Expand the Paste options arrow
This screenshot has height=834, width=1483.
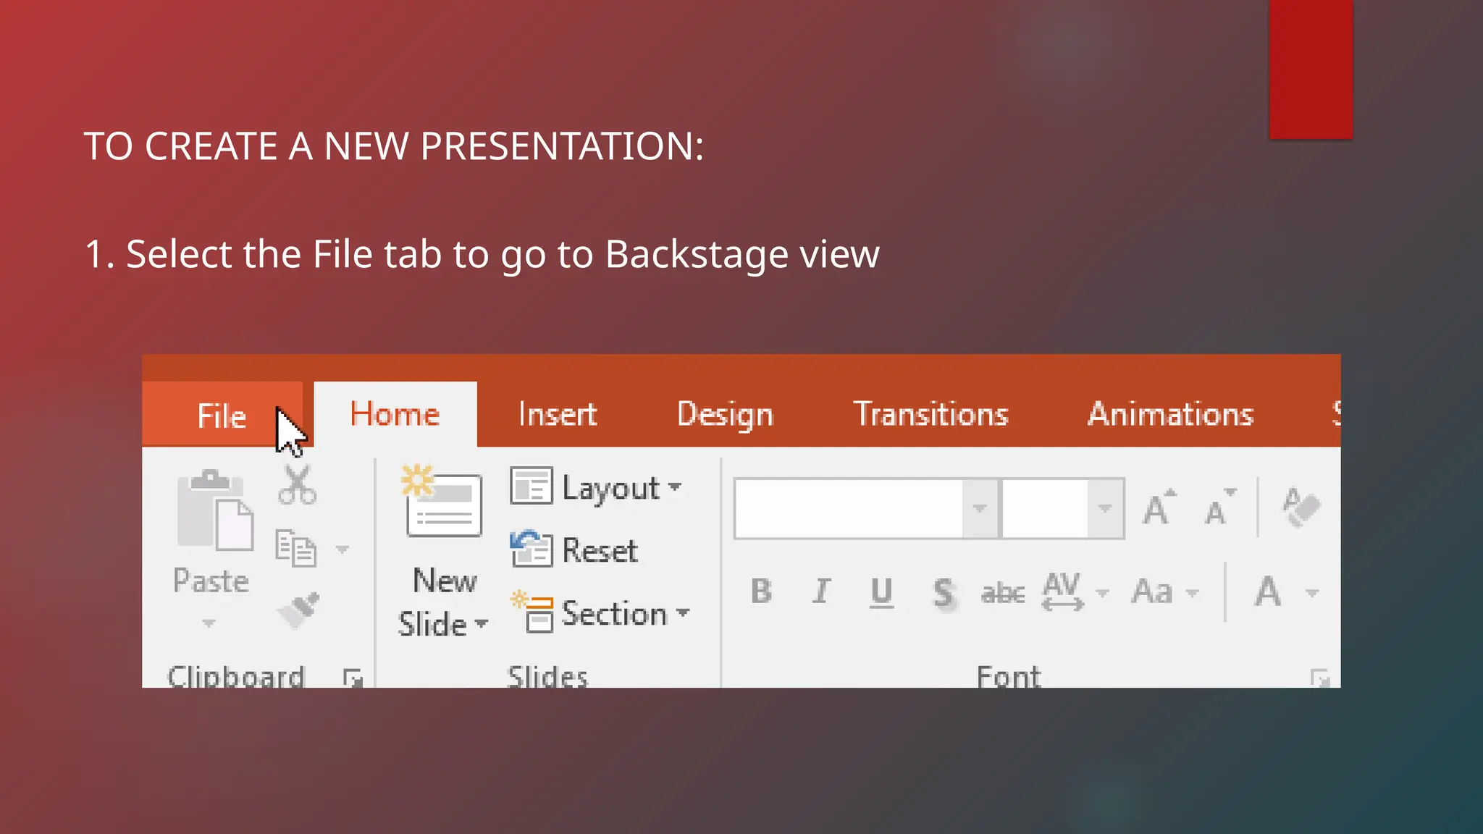click(209, 623)
